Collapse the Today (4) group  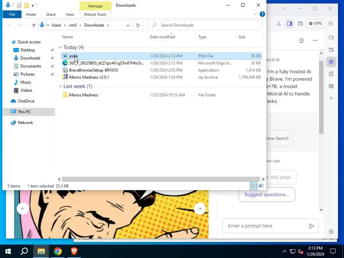click(60, 47)
